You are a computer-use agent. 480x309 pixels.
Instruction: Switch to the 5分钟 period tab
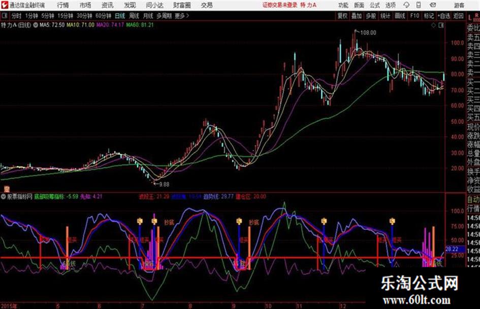48,16
